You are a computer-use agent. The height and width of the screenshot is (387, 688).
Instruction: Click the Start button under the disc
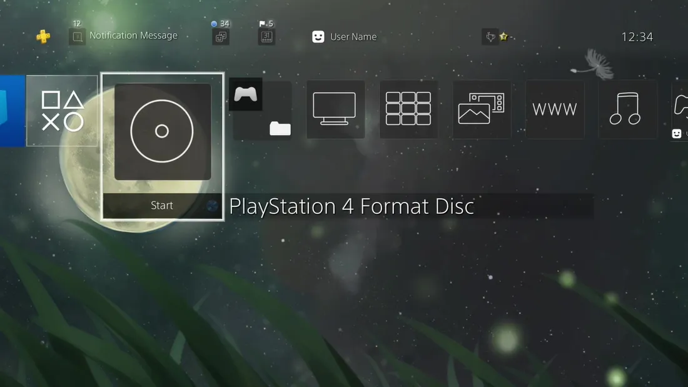162,205
